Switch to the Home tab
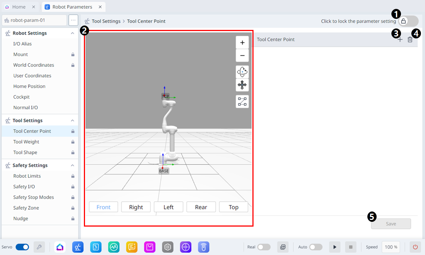425x255 pixels. click(19, 7)
